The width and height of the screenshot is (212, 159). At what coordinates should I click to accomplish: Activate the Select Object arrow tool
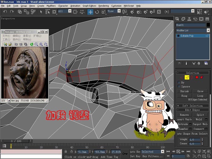(x=41, y=12)
